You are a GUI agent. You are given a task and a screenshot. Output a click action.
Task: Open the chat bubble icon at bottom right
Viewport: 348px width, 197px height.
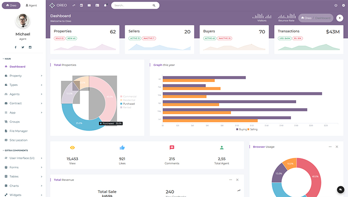tap(341, 190)
